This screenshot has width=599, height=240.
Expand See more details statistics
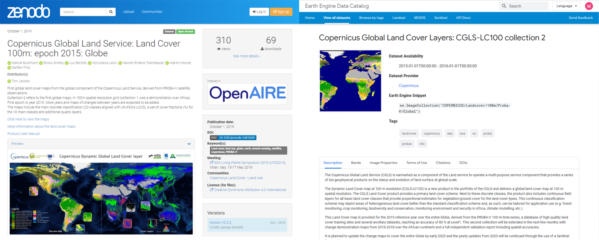[247, 56]
